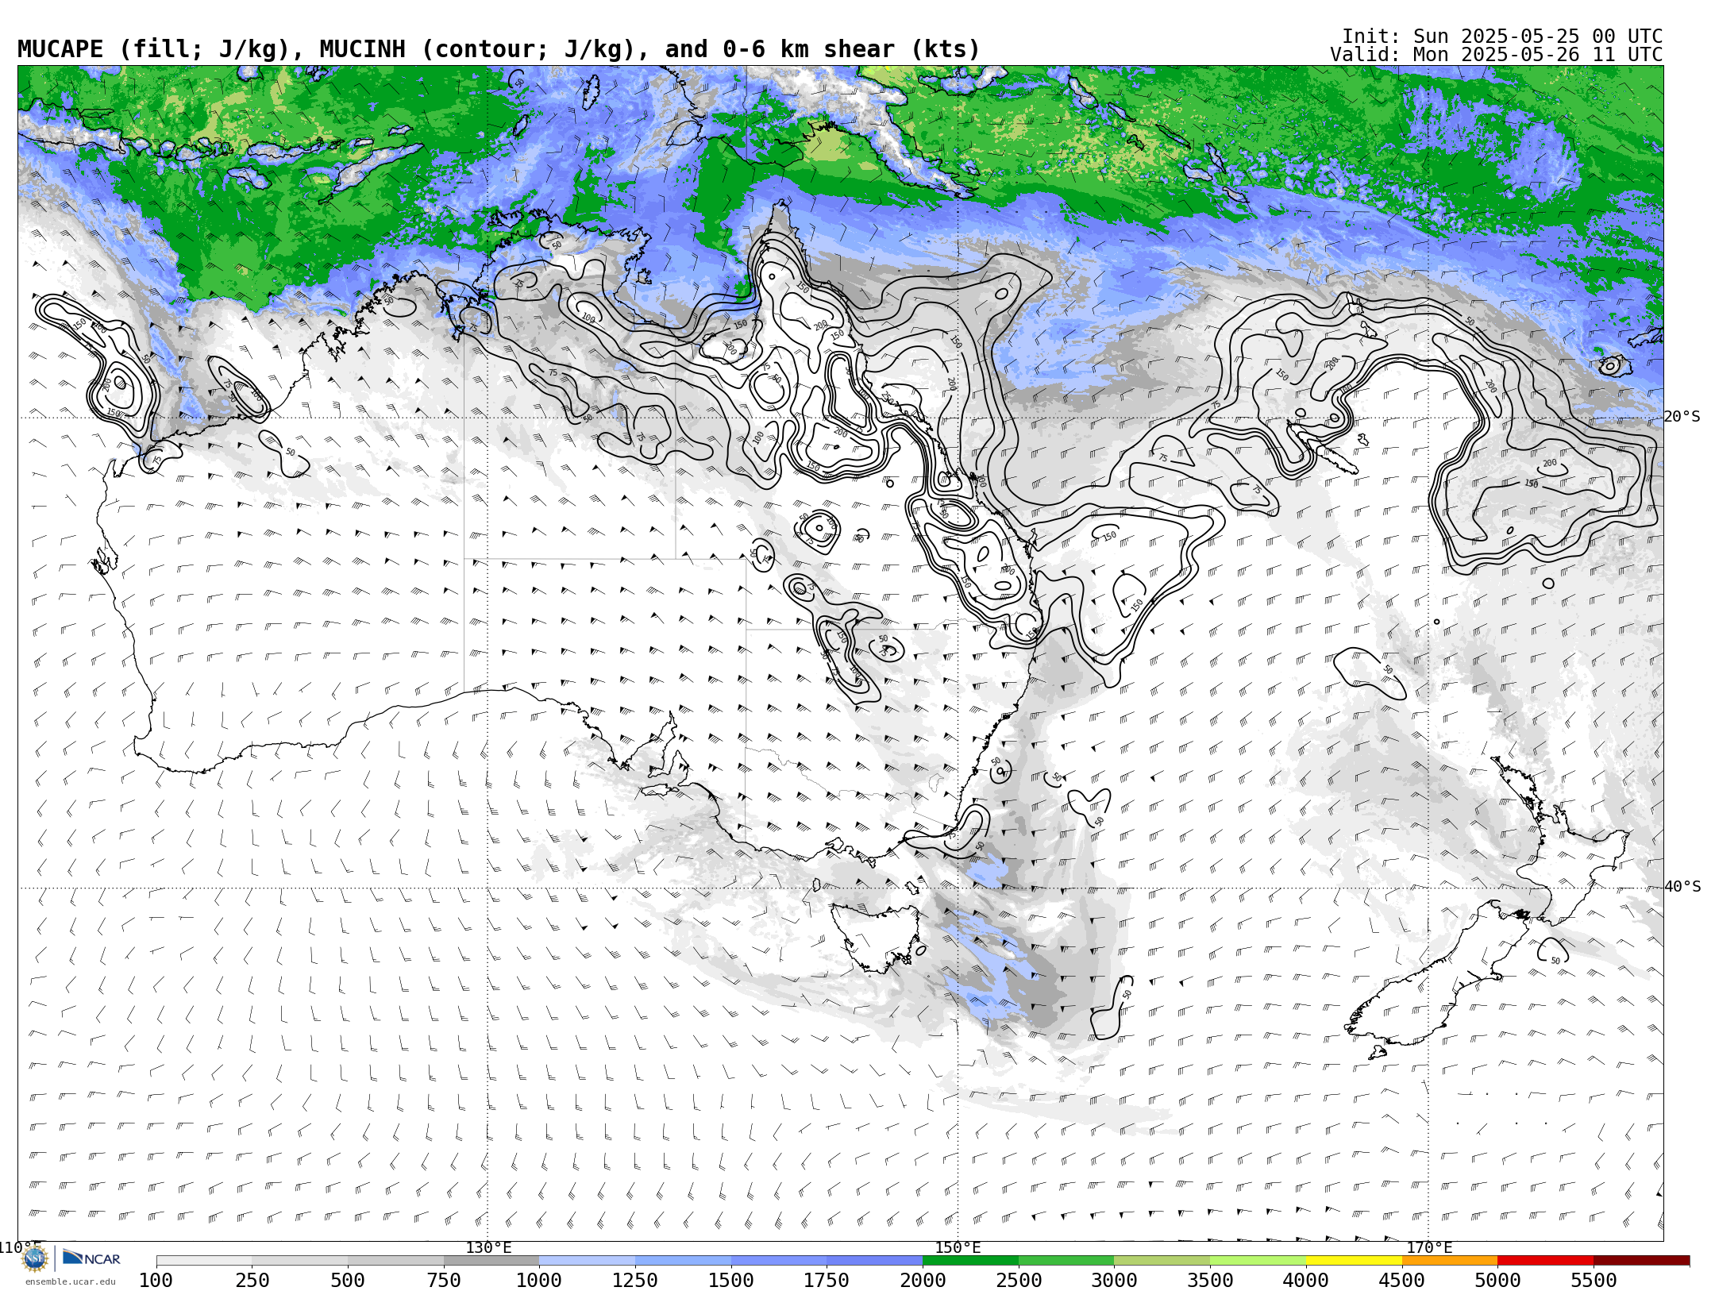The height and width of the screenshot is (1291, 1715).
Task: Click the 250 colorbar tick label
Action: pos(252,1280)
